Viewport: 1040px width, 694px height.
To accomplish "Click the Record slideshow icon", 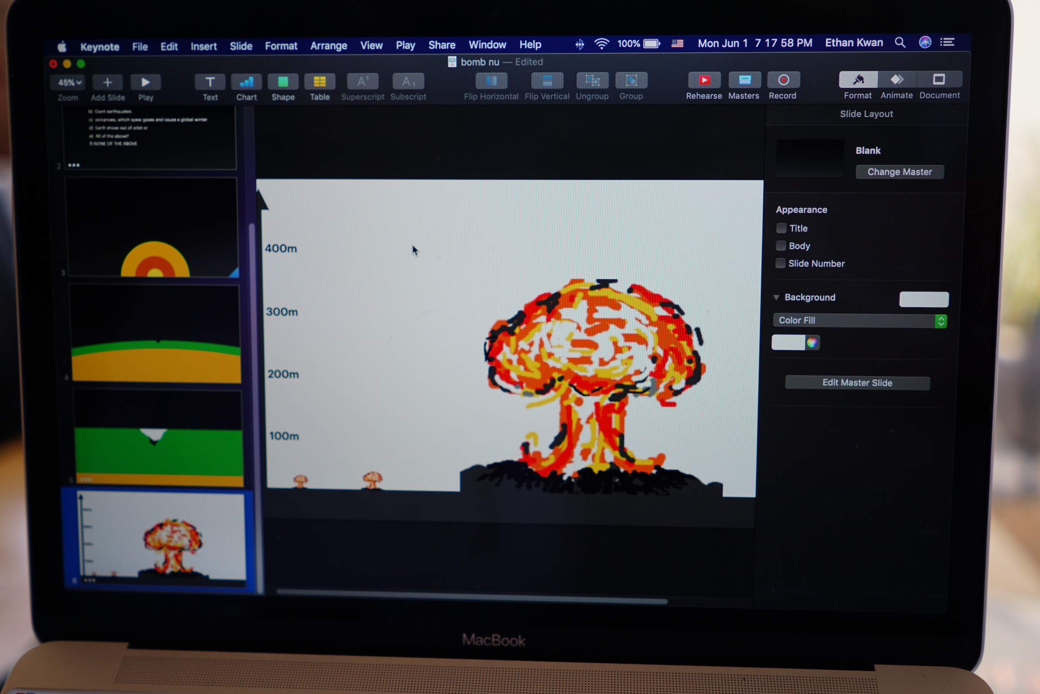I will pyautogui.click(x=783, y=80).
